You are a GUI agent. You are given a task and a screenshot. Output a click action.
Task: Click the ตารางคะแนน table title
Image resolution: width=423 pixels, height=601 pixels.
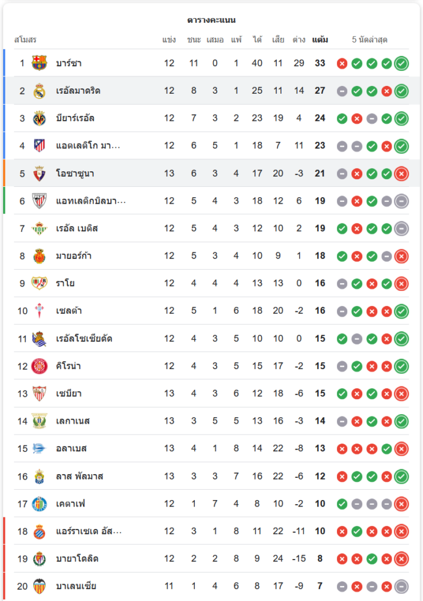[211, 20]
